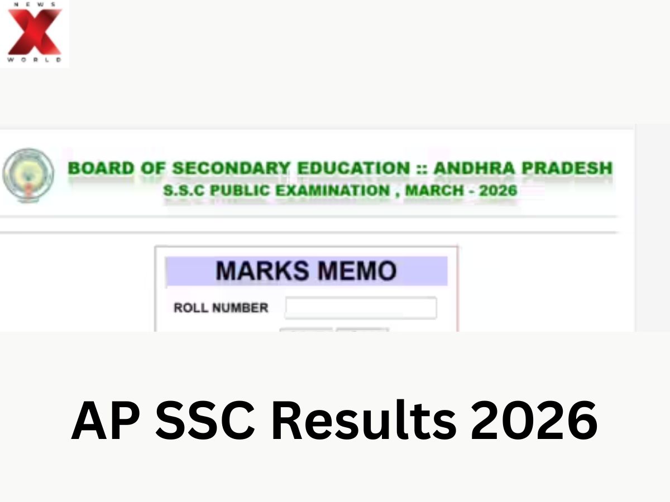Screen dimensions: 670x502
Task: Select the MARKS MEMO header banner
Action: coord(306,271)
